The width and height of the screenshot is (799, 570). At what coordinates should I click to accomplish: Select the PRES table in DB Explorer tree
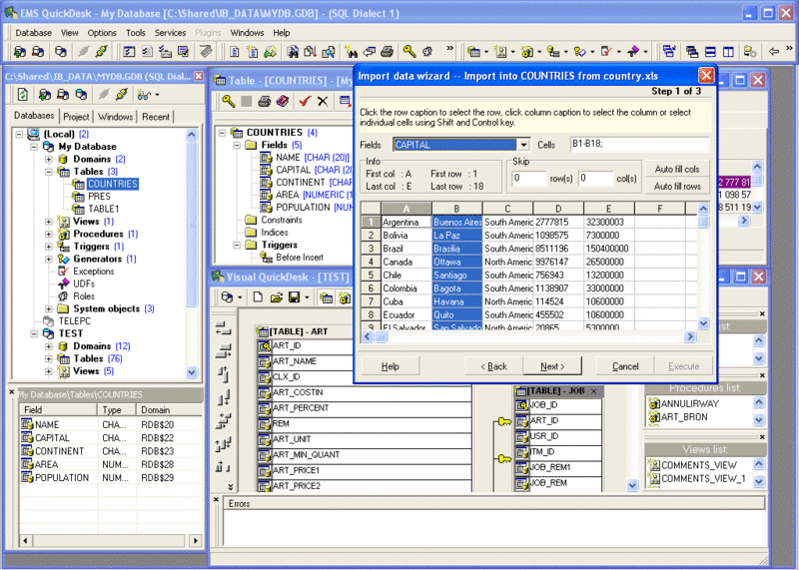(x=99, y=197)
